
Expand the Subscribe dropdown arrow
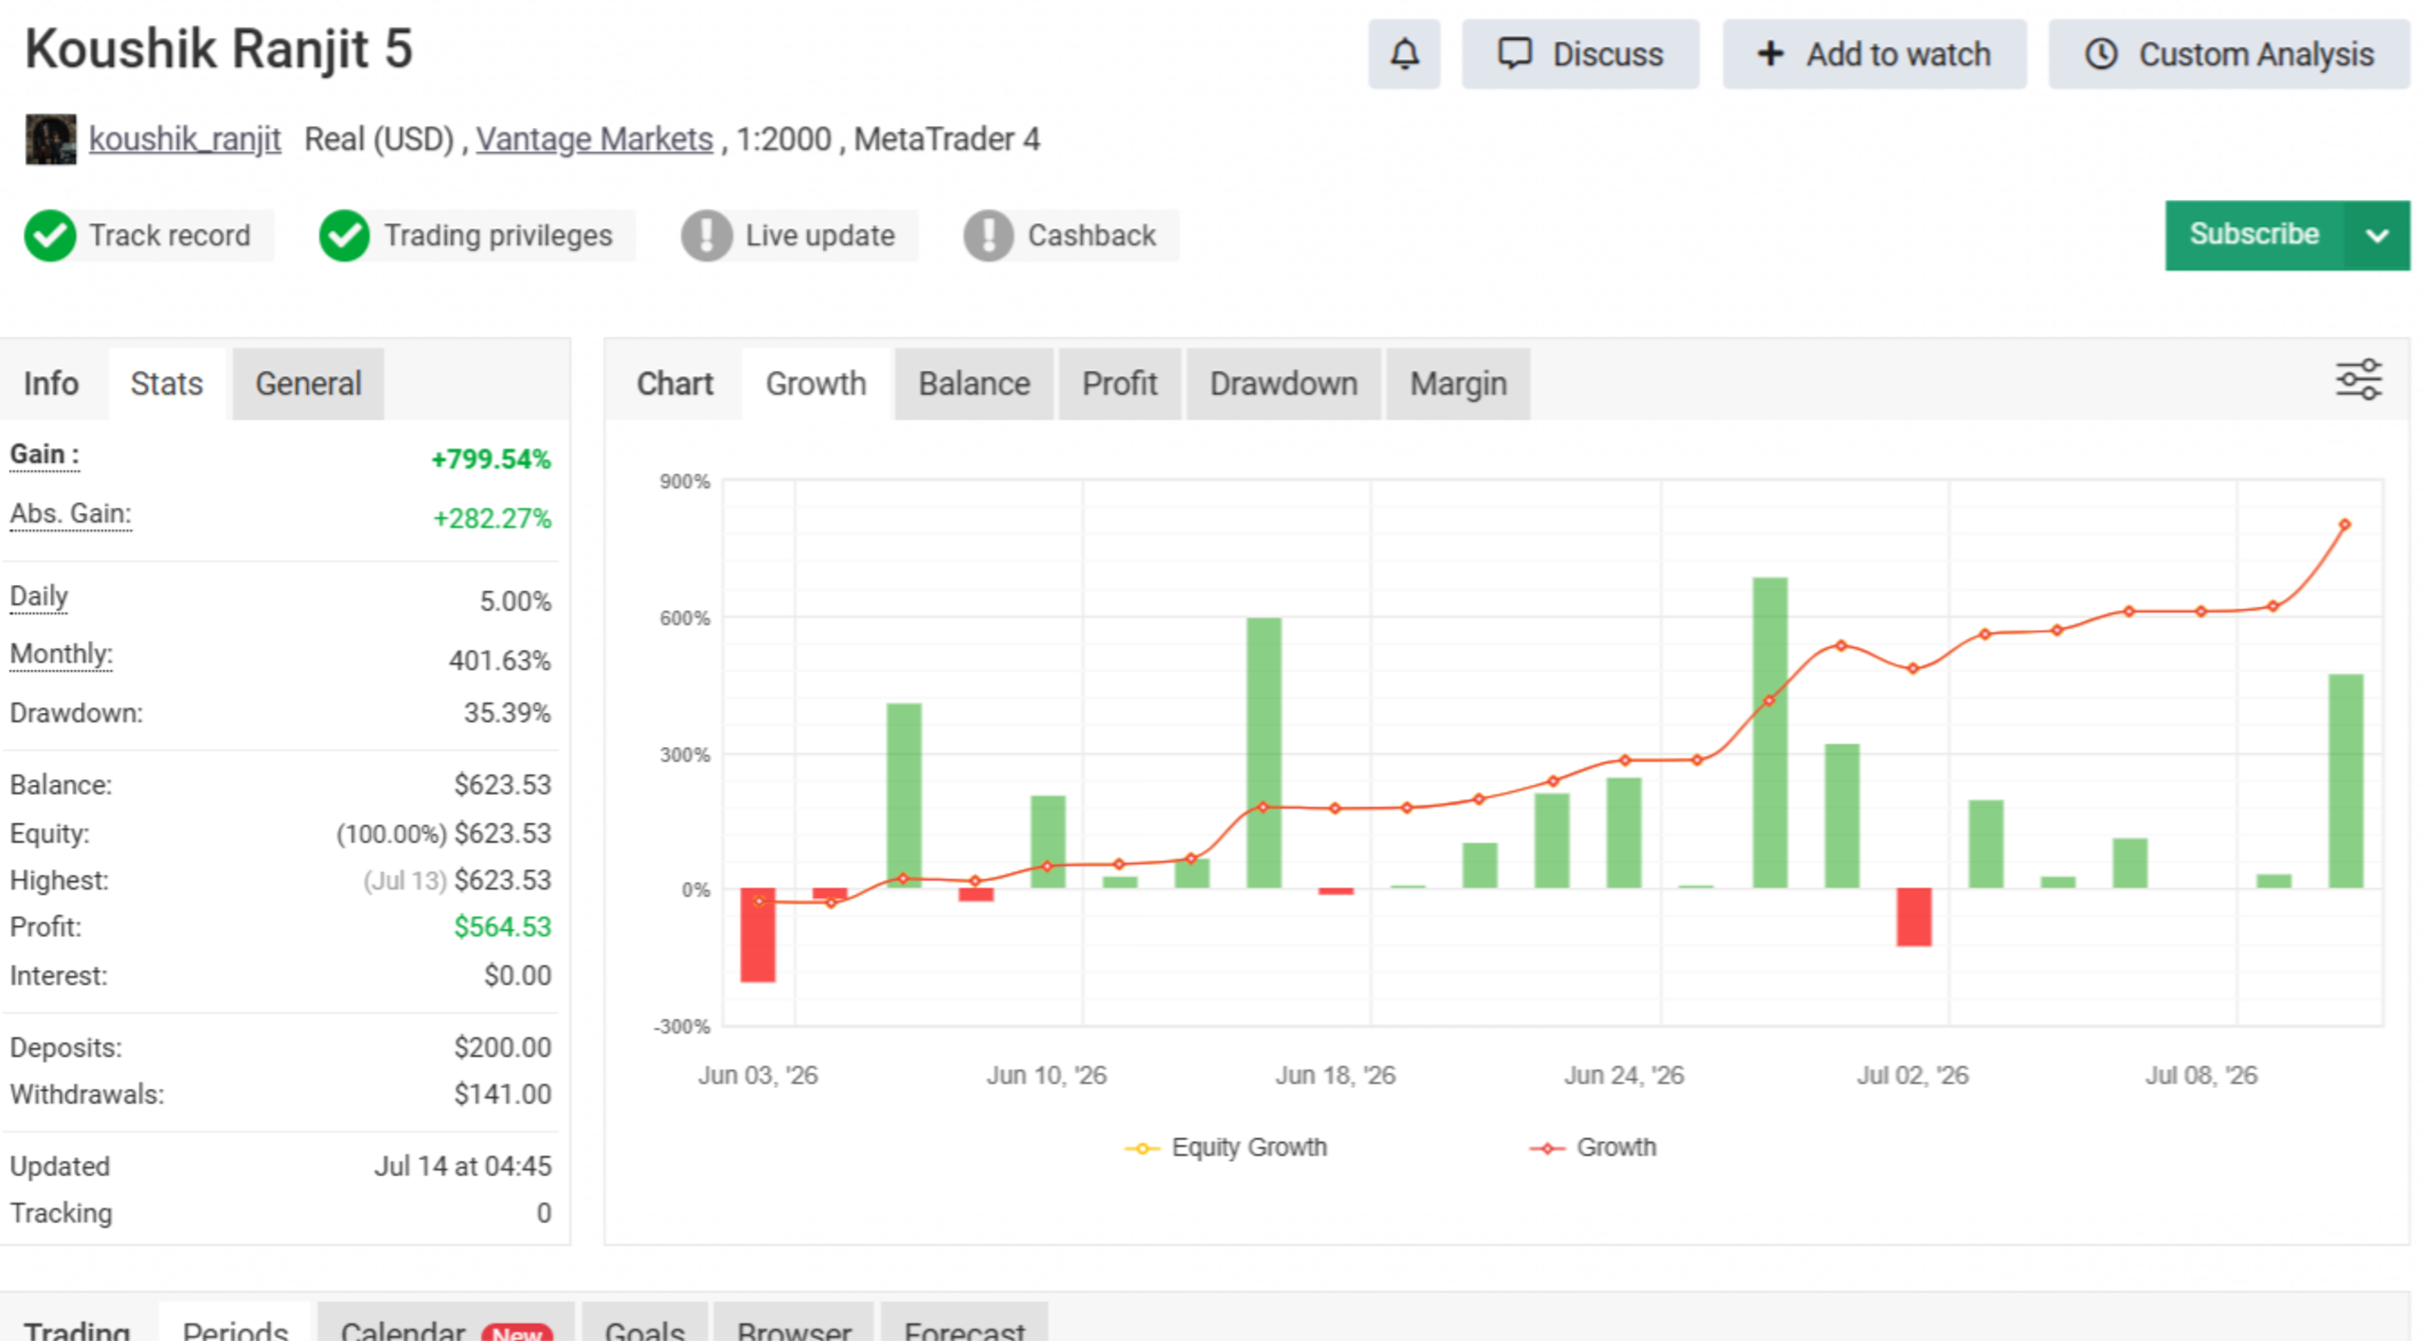tap(2377, 235)
